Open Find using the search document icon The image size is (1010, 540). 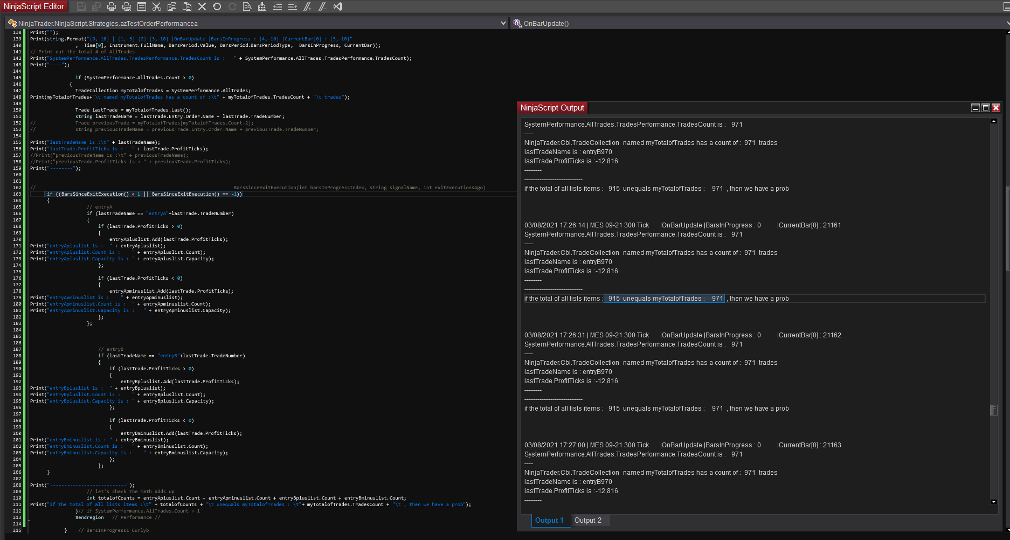point(247,6)
